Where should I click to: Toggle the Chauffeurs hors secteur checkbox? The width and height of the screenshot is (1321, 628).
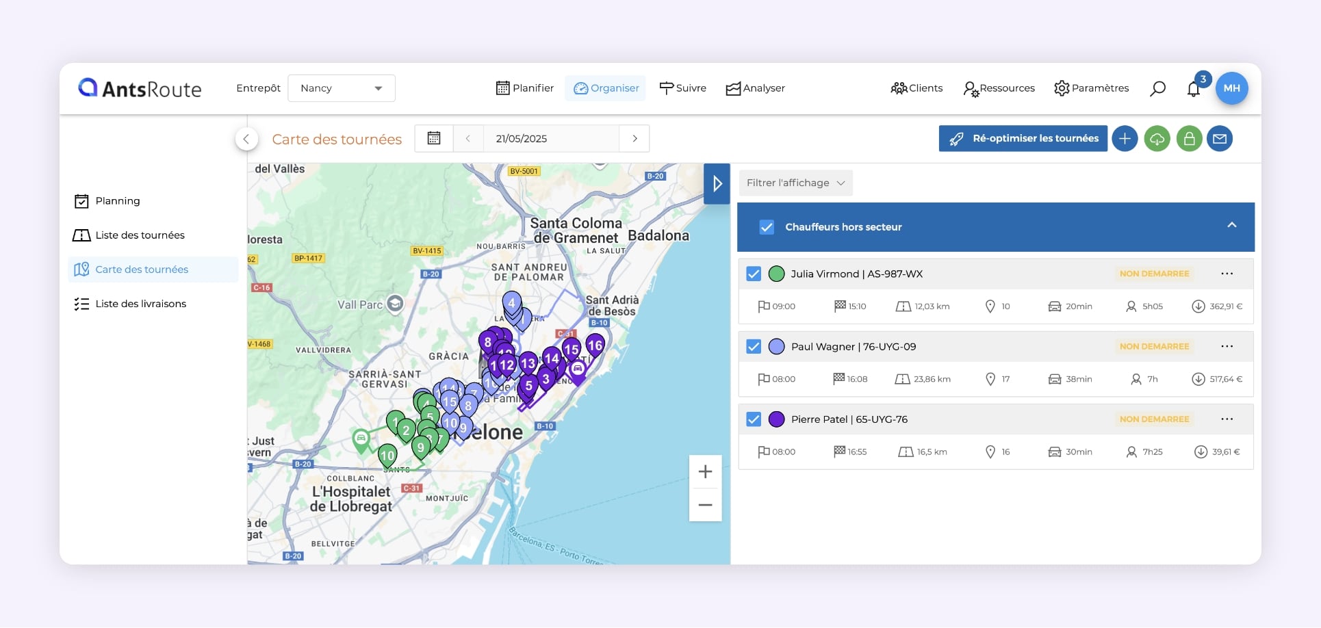click(767, 227)
